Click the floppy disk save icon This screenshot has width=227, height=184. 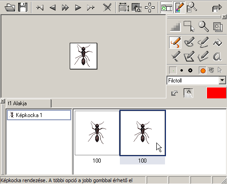pos(23,7)
